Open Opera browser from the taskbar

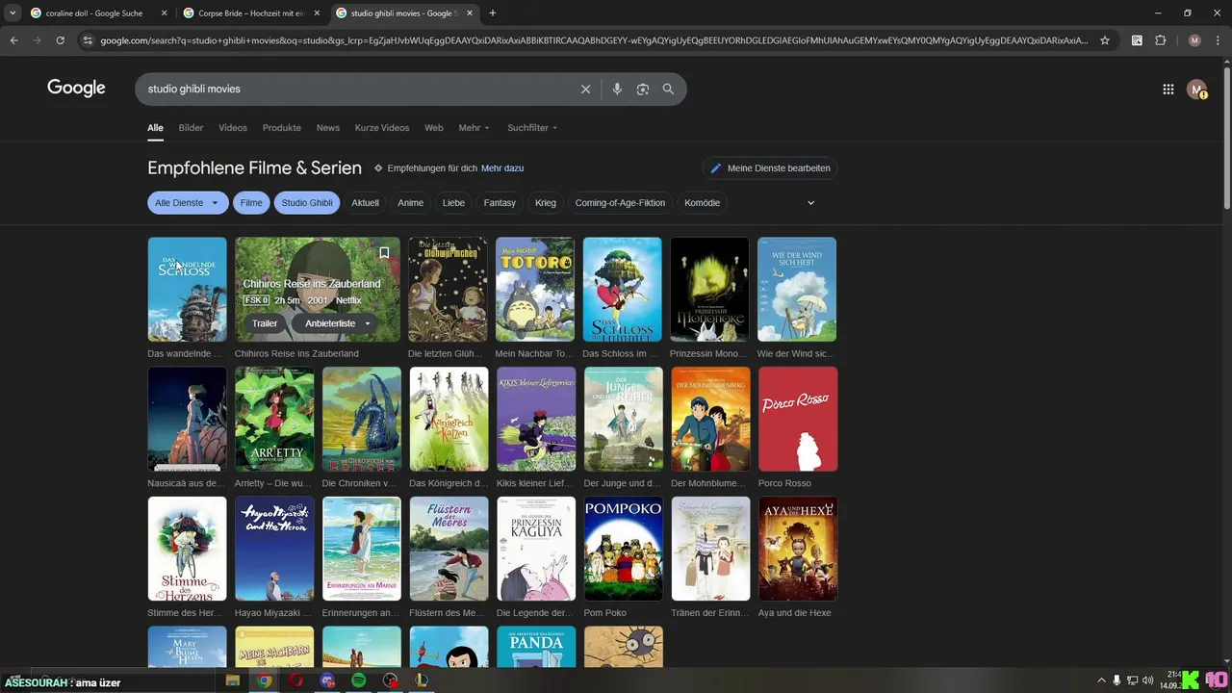(x=295, y=680)
